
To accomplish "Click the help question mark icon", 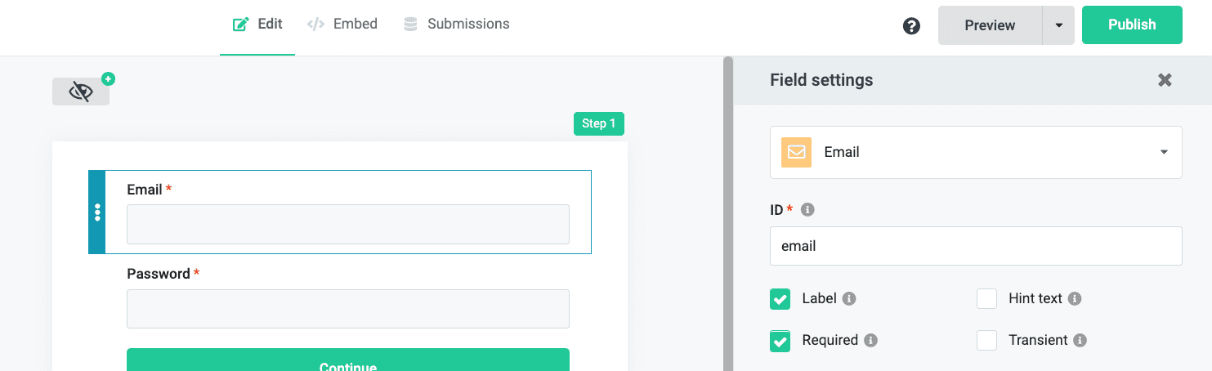I will point(911,26).
